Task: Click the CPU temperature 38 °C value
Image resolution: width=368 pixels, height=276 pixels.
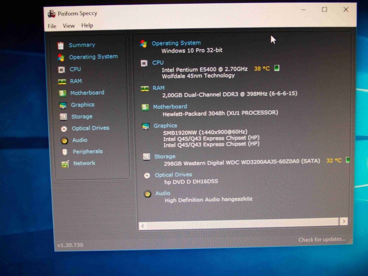Action: (x=262, y=69)
